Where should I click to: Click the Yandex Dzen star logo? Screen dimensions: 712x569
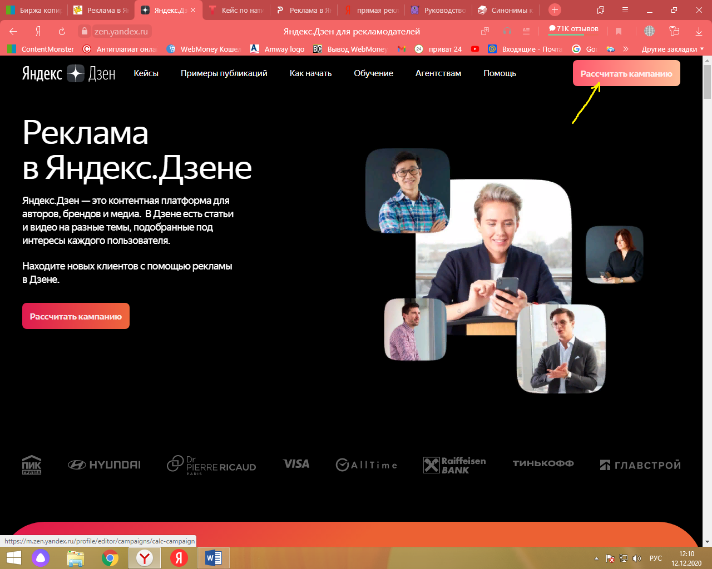click(75, 73)
